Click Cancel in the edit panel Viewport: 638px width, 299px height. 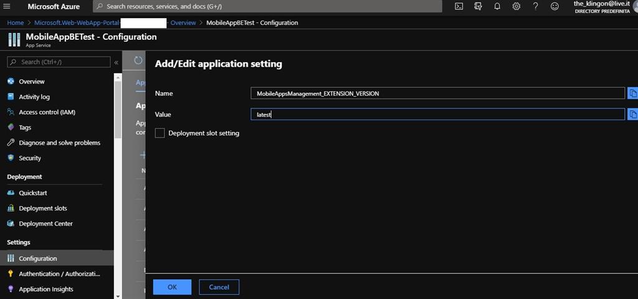click(x=219, y=287)
